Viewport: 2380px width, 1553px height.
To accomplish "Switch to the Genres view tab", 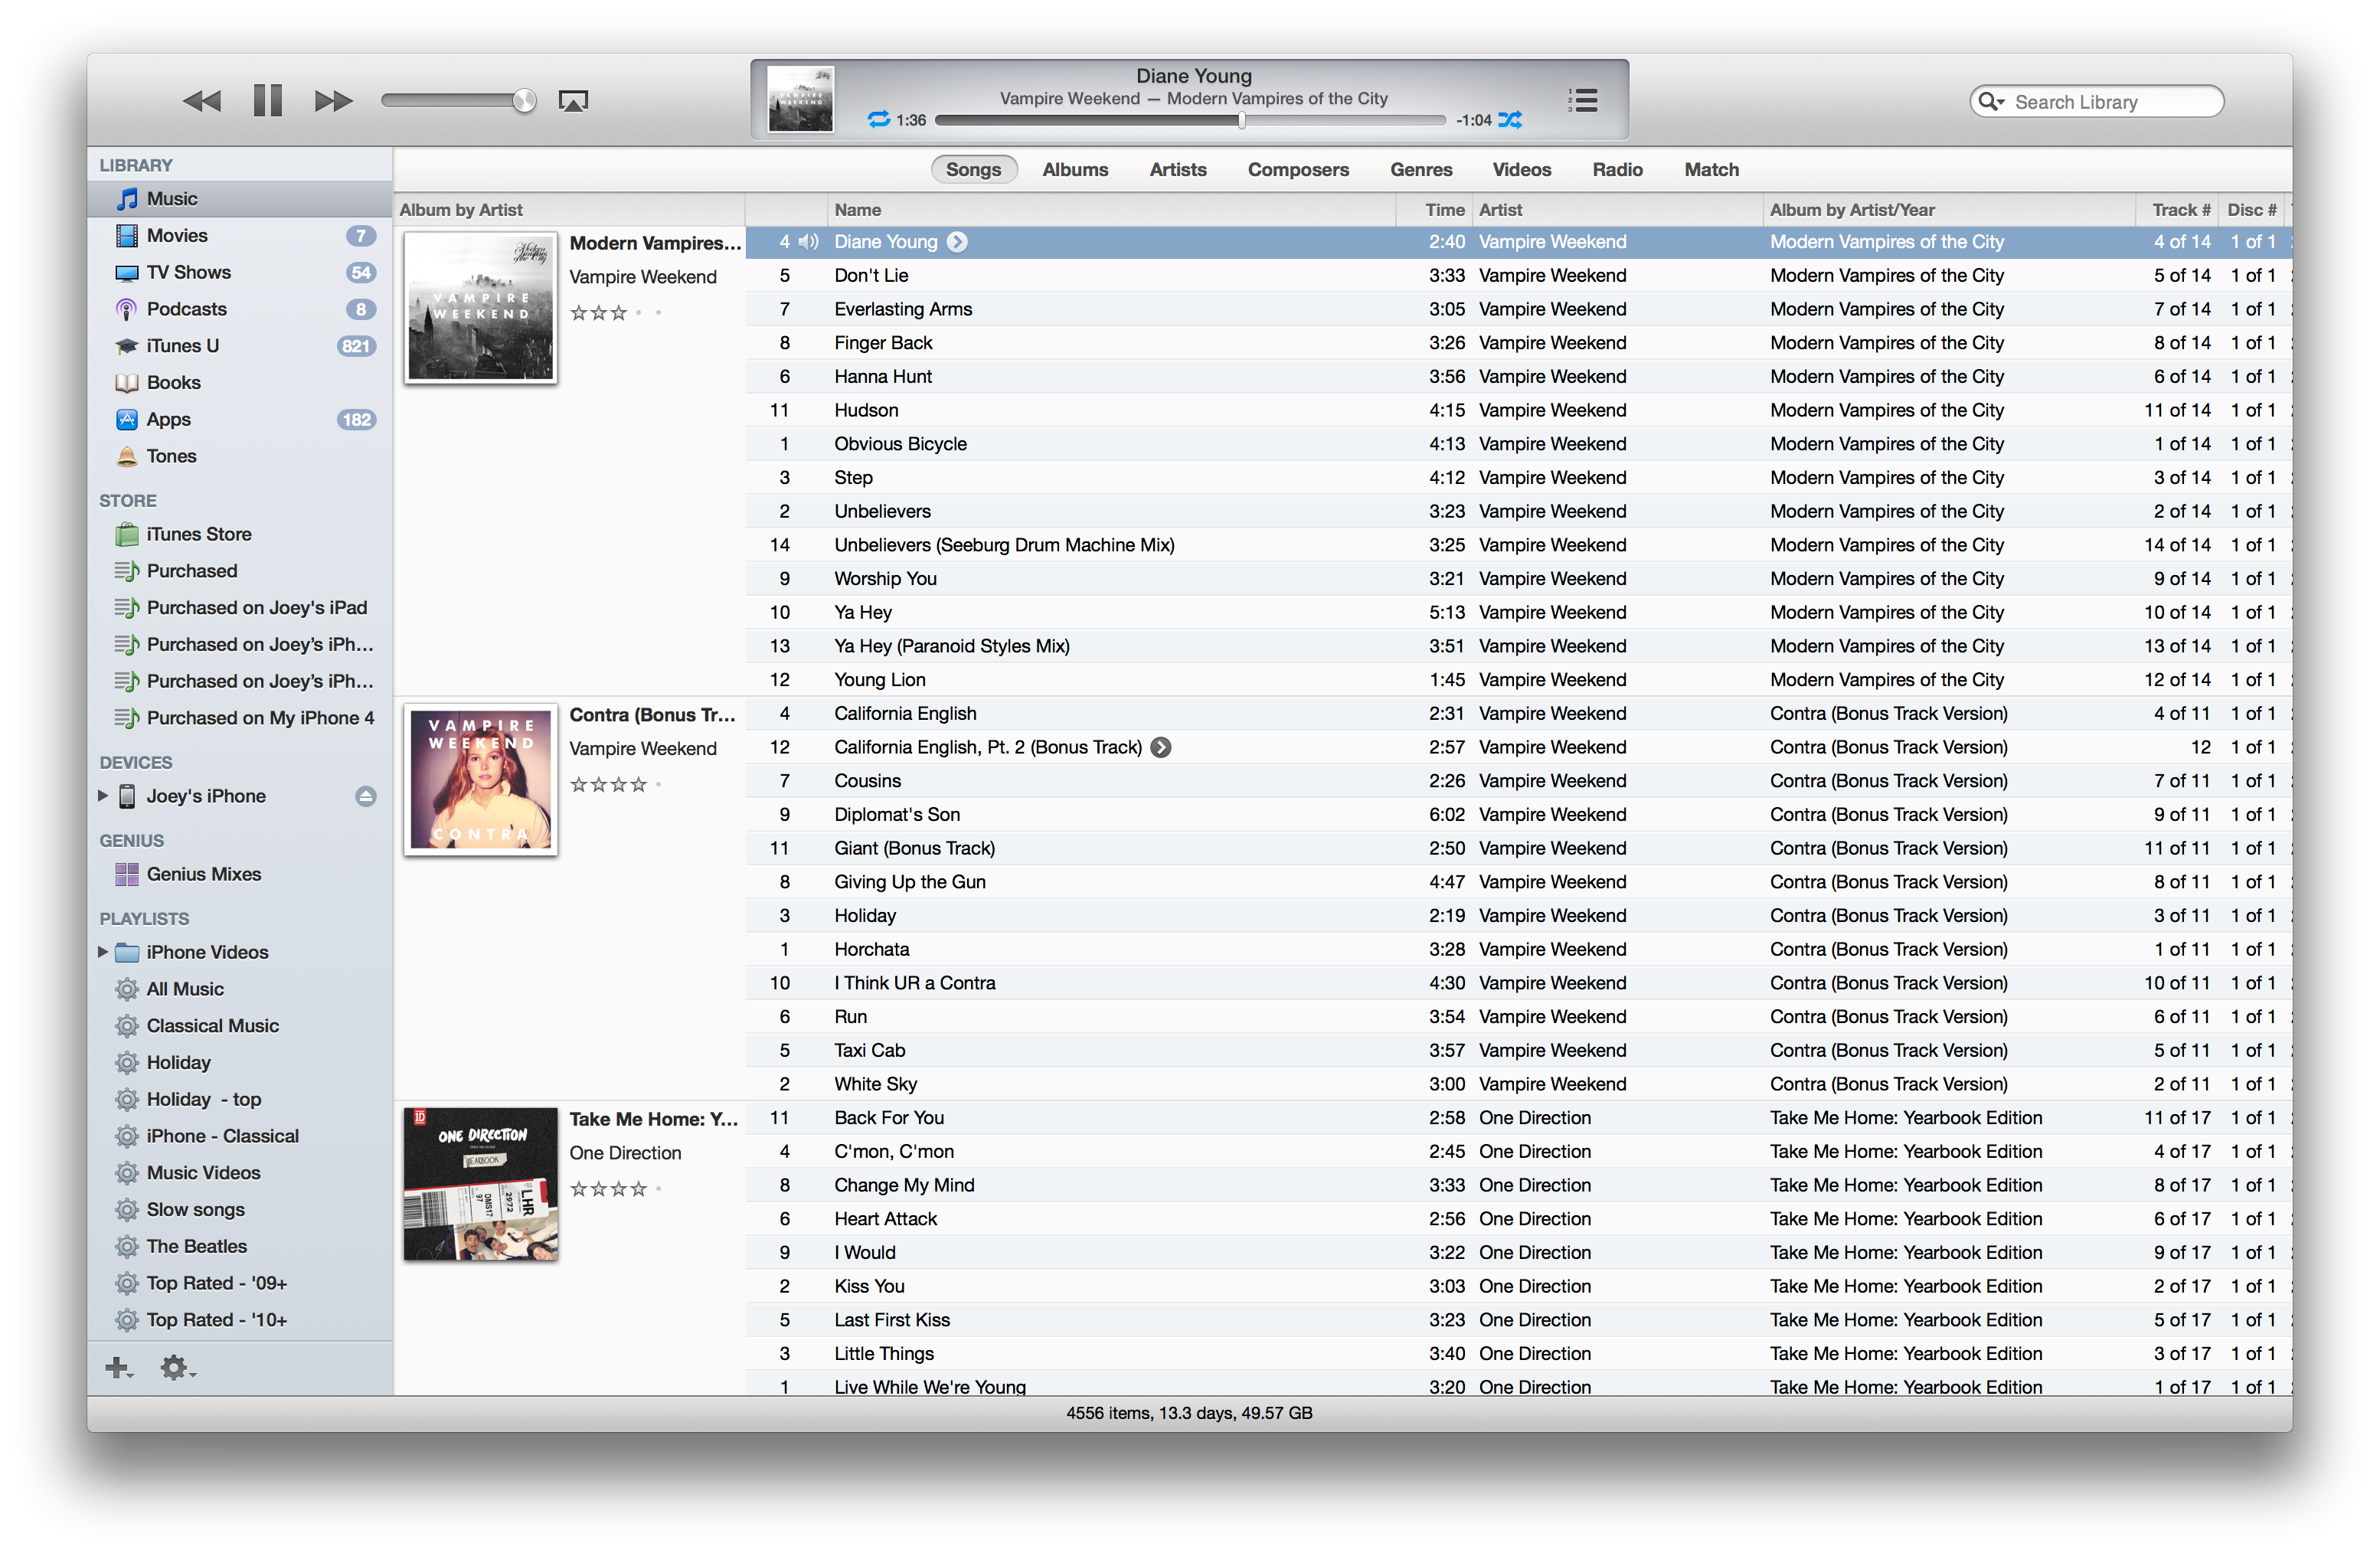I will (x=1421, y=170).
